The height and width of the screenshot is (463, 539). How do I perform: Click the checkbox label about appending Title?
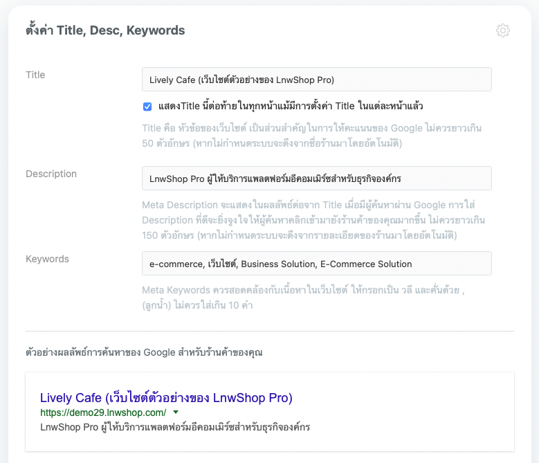[291, 107]
